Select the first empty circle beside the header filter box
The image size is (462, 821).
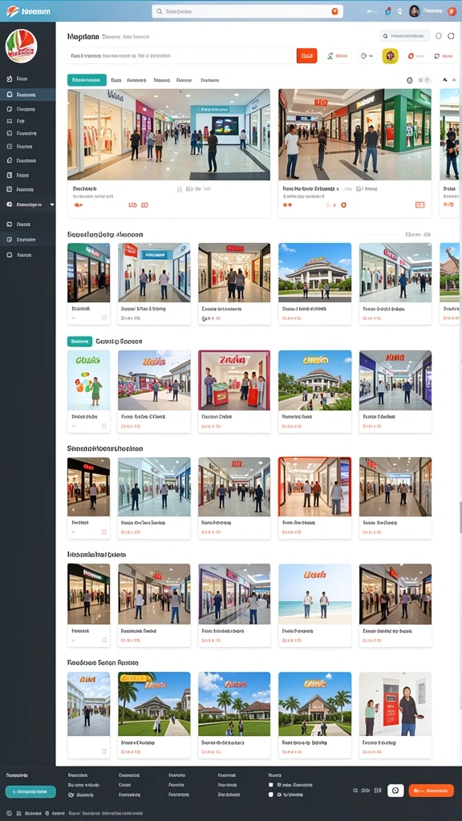click(439, 35)
